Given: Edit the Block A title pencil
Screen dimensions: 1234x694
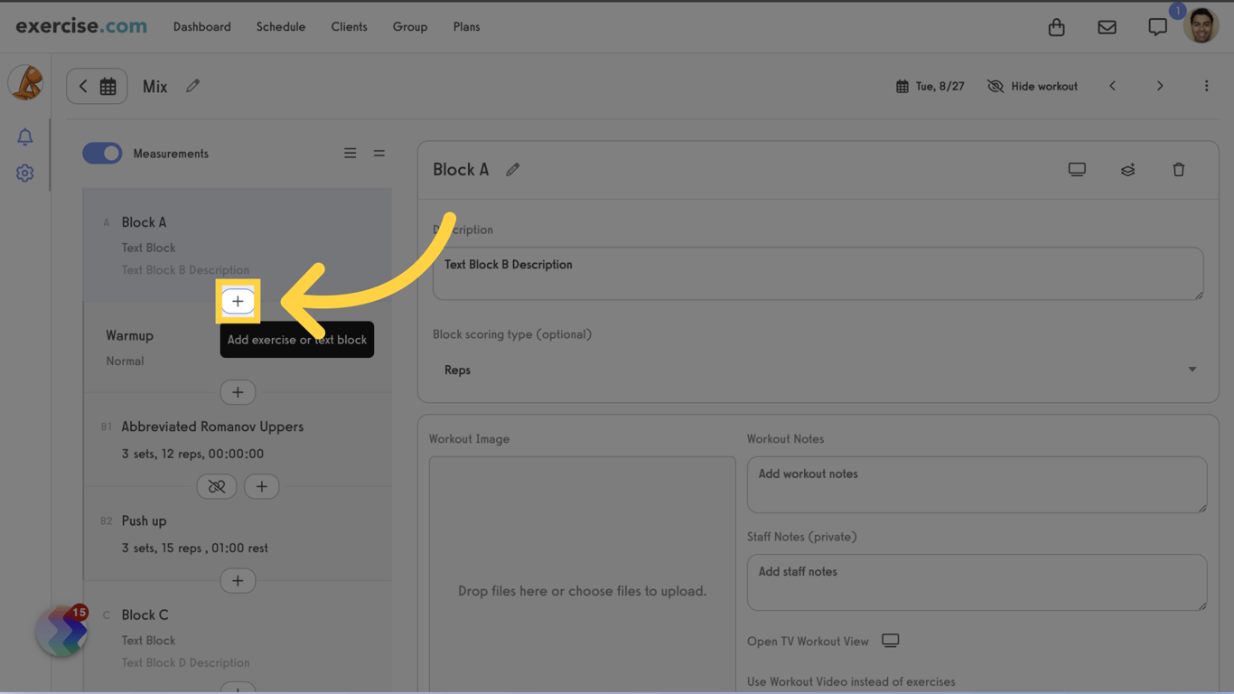Looking at the screenshot, I should pyautogui.click(x=512, y=170).
